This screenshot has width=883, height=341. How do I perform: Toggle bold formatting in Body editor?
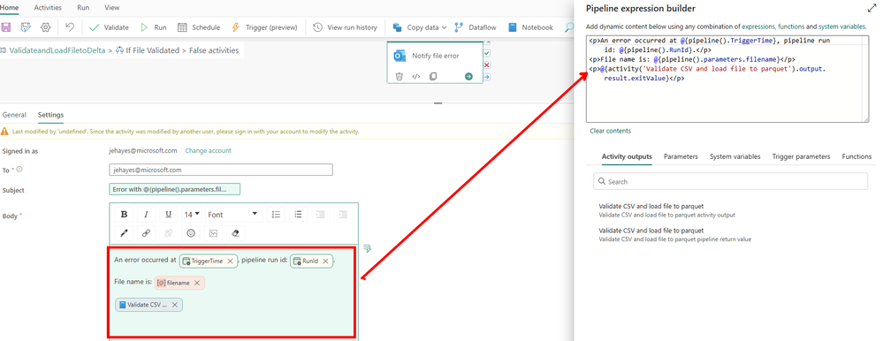coord(124,215)
